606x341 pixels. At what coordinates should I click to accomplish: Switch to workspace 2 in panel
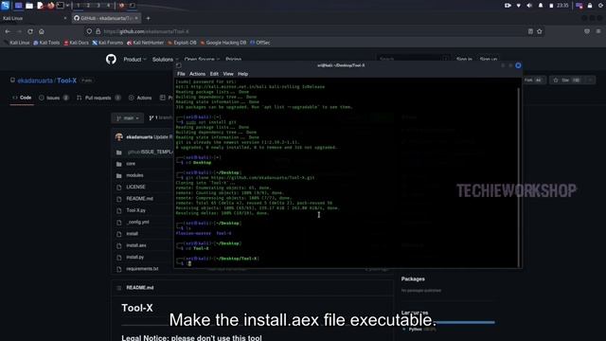click(x=88, y=6)
